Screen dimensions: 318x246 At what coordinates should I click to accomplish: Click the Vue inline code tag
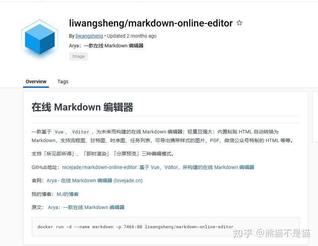point(59,132)
